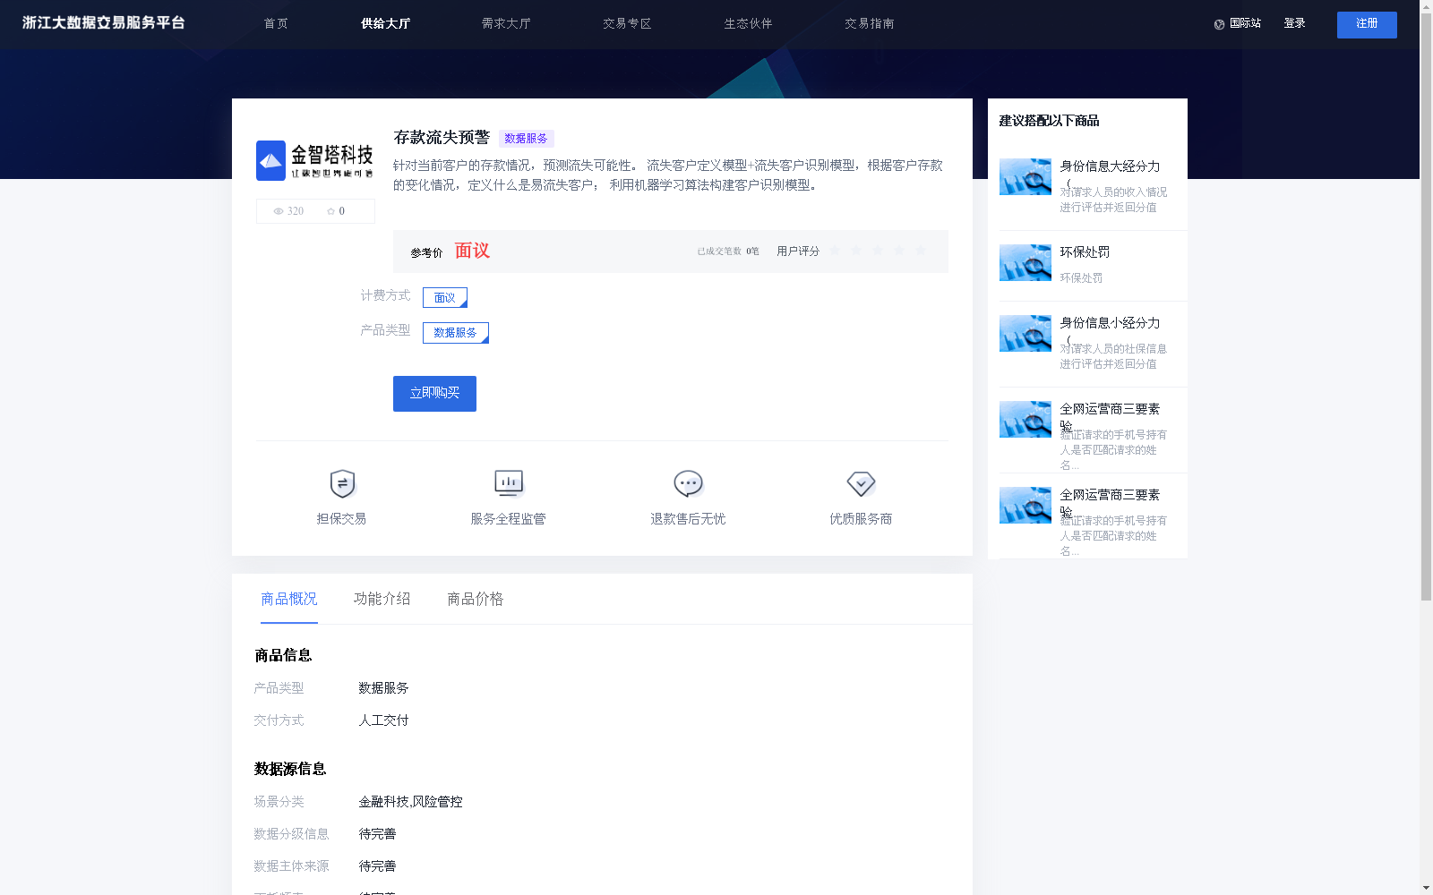Open the 交易专区 navigation item
This screenshot has height=895, width=1433.
tap(627, 24)
